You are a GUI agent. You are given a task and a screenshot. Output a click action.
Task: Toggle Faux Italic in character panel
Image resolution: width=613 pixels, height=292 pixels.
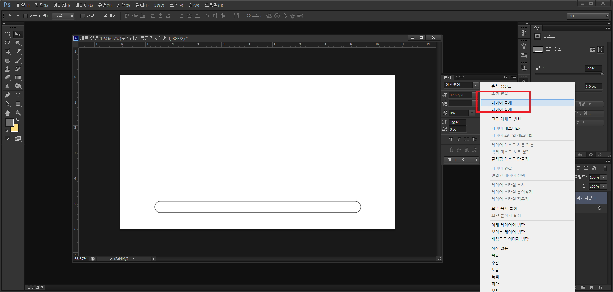pos(459,139)
